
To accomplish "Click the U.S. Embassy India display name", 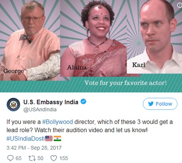I will coord(51,102).
